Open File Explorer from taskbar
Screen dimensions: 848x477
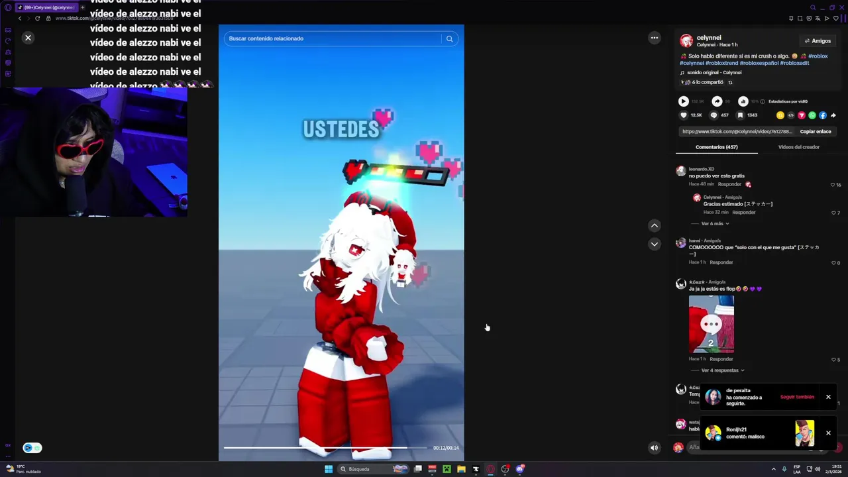pyautogui.click(x=461, y=469)
